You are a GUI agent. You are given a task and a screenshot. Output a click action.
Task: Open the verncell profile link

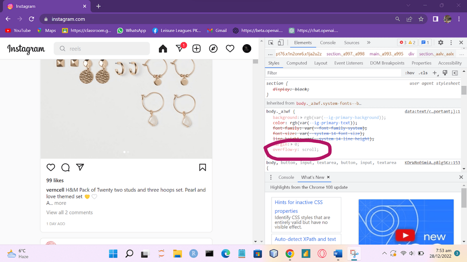(x=55, y=190)
